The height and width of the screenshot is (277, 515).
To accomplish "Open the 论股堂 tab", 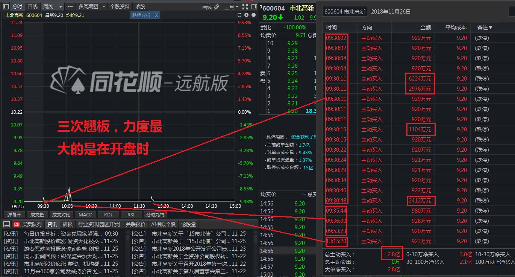I will coord(189,225).
